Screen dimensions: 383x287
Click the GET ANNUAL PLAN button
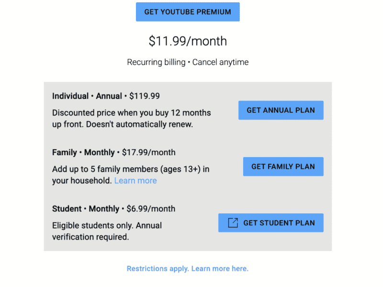pyautogui.click(x=281, y=110)
